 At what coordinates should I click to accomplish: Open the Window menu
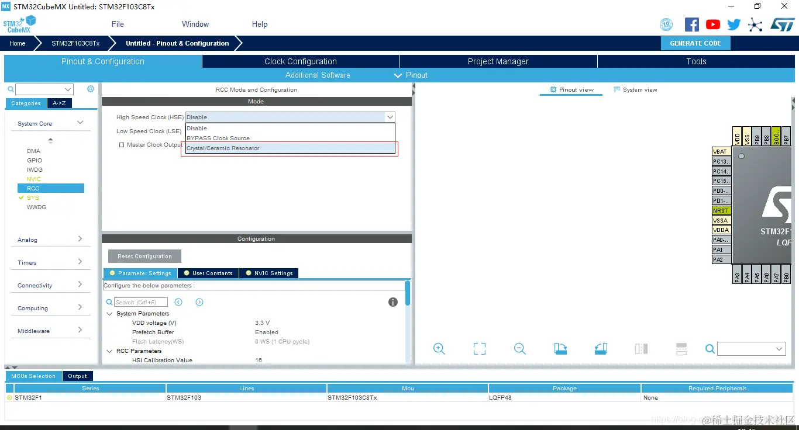click(x=195, y=25)
